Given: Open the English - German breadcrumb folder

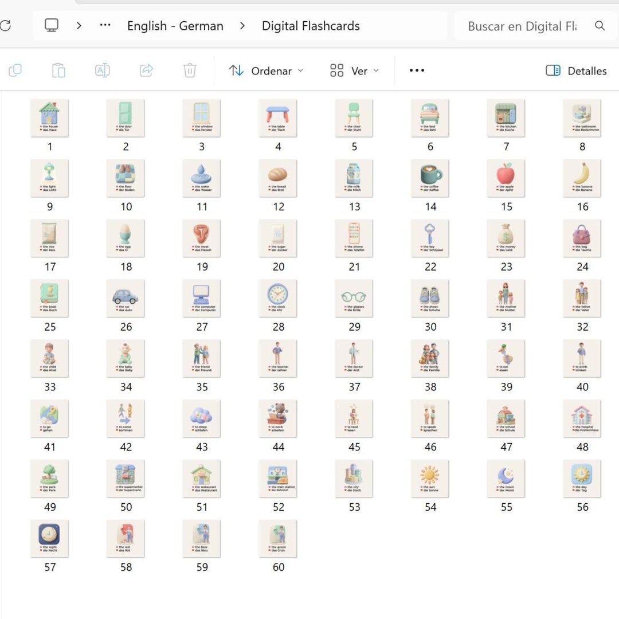Looking at the screenshot, I should [x=175, y=26].
